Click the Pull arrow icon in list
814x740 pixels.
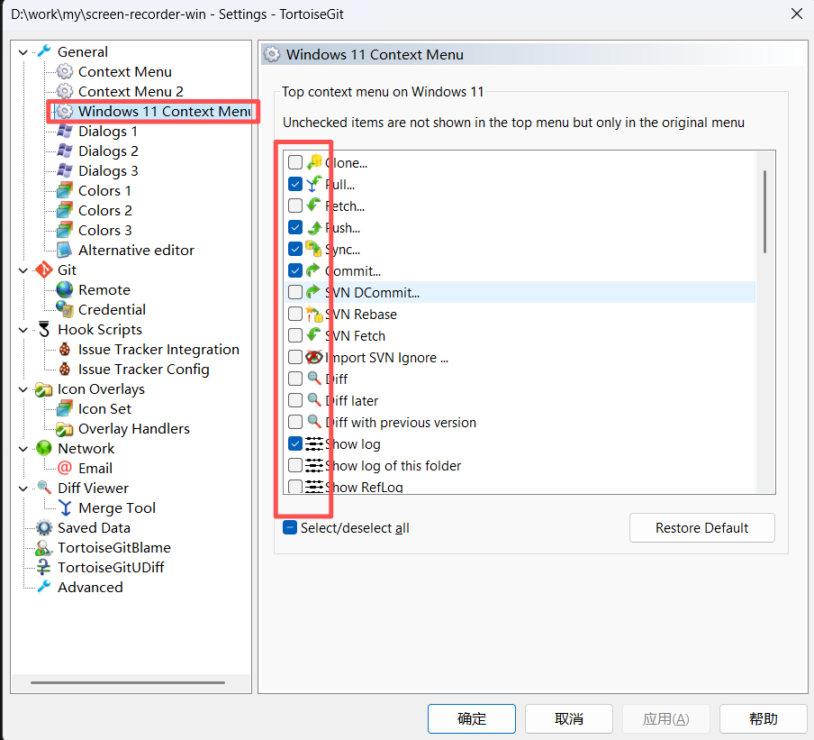click(x=313, y=184)
